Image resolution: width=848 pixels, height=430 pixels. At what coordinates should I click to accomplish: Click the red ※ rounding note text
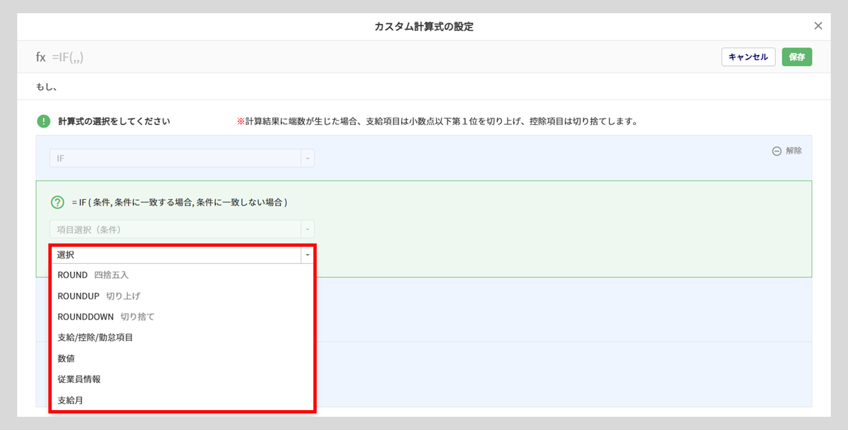pos(437,121)
